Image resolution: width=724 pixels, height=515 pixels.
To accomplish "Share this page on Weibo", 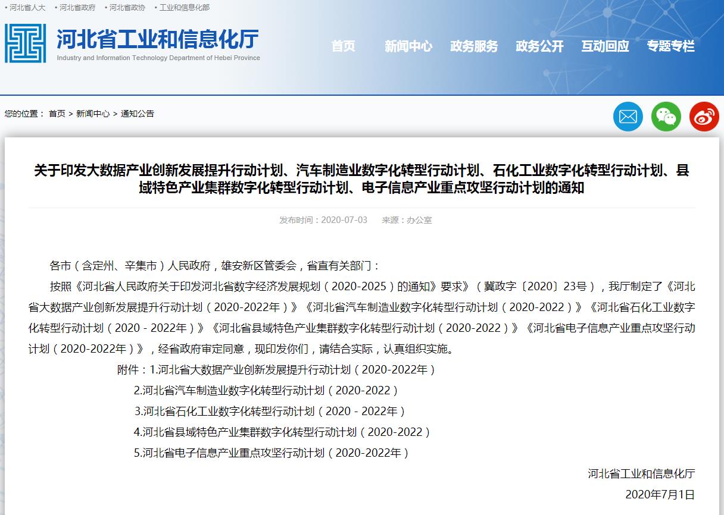I will (704, 117).
